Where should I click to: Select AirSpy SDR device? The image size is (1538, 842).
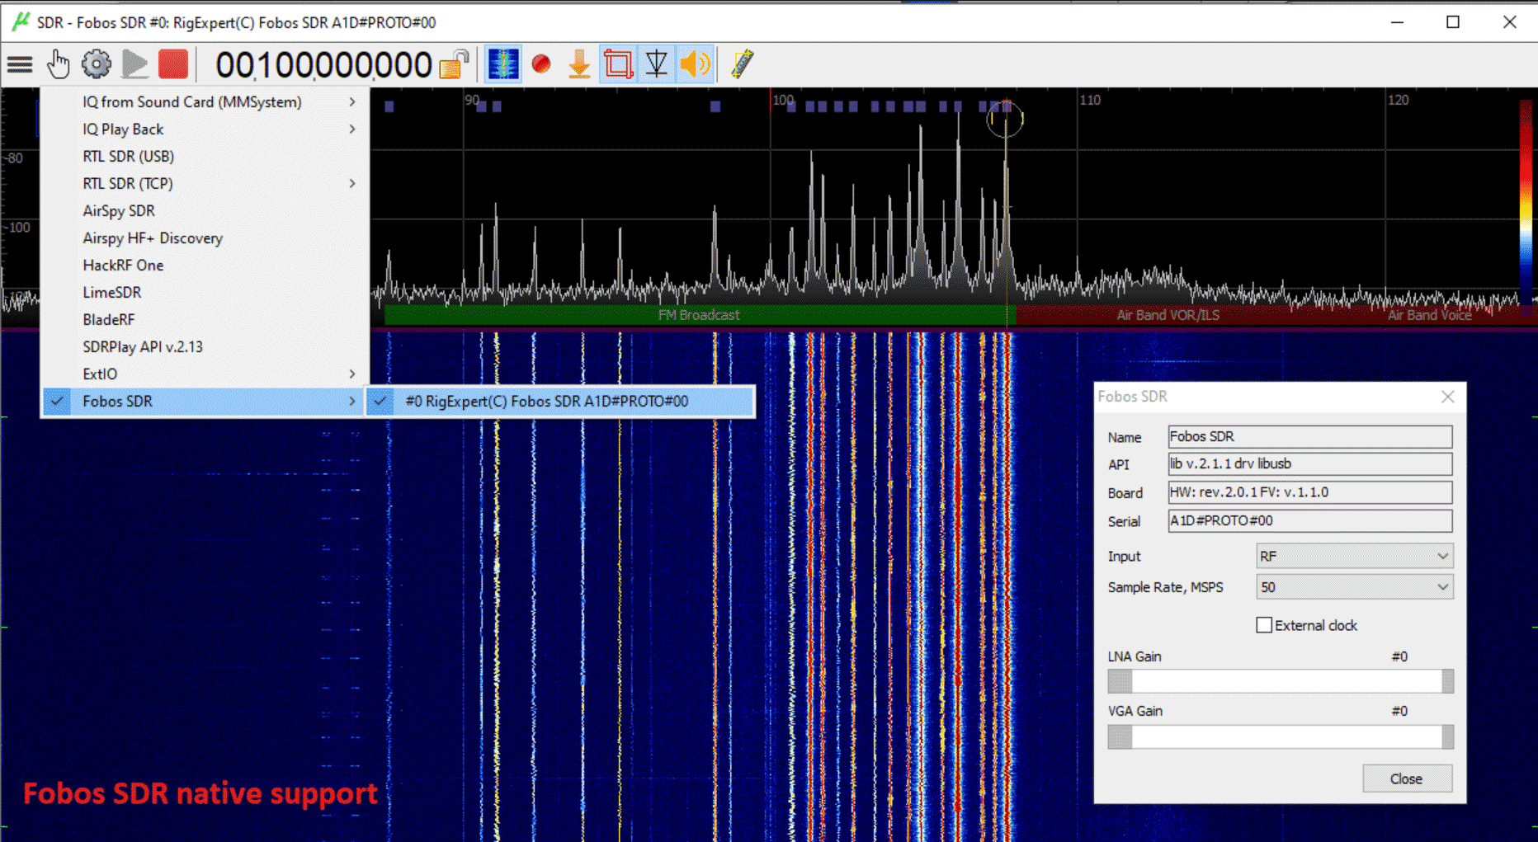click(x=205, y=211)
